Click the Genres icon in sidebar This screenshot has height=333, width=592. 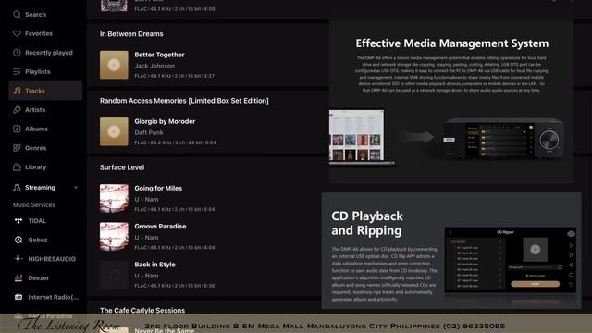pyautogui.click(x=17, y=148)
